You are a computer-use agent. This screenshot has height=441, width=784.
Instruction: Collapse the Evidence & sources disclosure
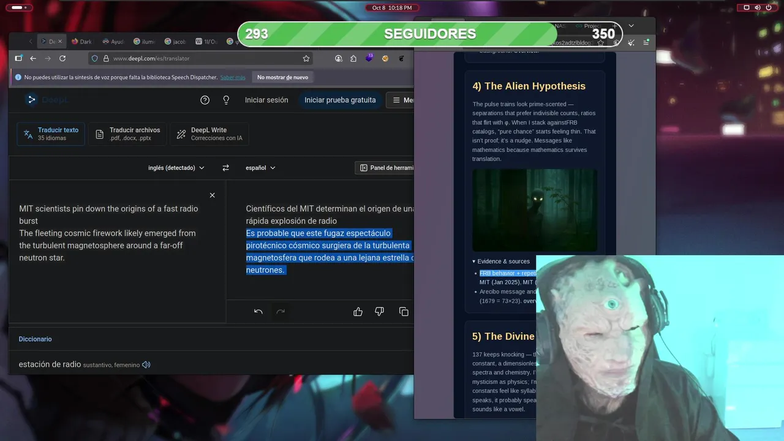tap(501, 262)
